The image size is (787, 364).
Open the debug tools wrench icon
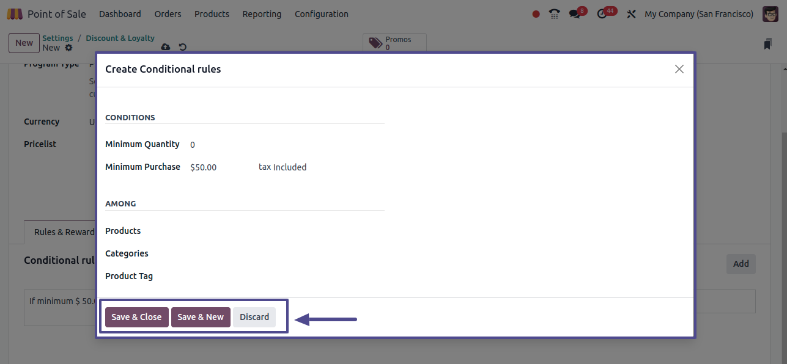tap(632, 14)
